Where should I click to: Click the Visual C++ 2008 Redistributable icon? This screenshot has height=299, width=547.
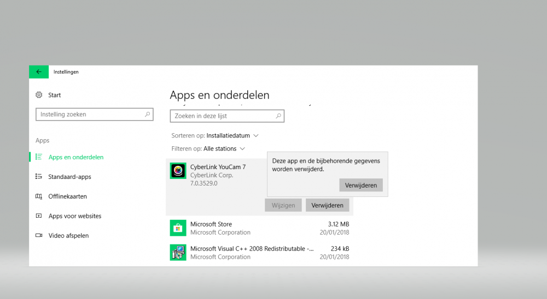tap(178, 253)
